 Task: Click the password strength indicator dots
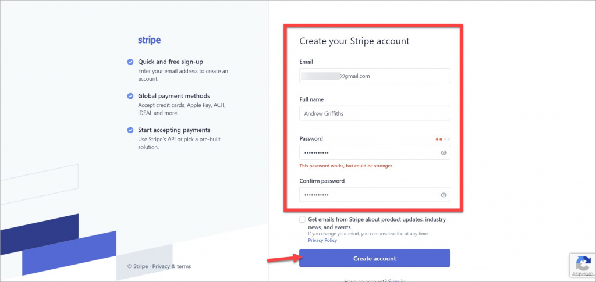(x=443, y=140)
